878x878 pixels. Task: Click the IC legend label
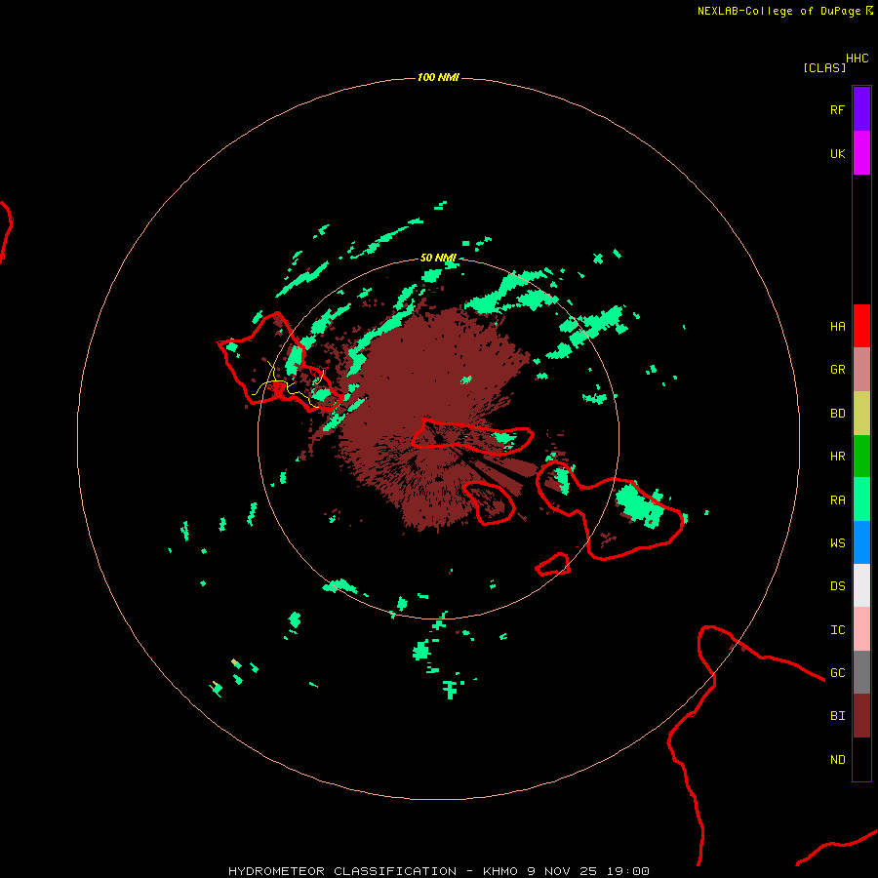[837, 630]
